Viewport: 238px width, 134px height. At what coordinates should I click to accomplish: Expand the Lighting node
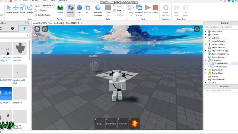[x=205, y=38]
